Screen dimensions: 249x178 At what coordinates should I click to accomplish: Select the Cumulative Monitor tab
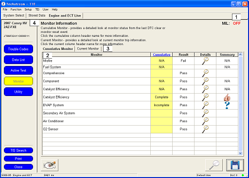(58, 49)
